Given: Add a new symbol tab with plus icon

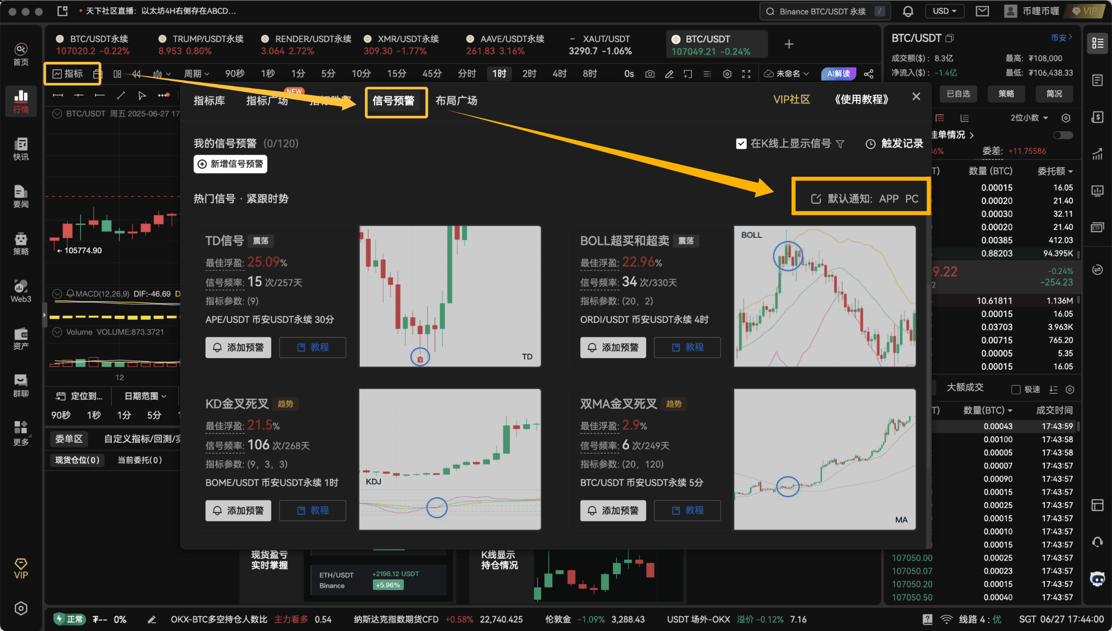Looking at the screenshot, I should coord(789,44).
